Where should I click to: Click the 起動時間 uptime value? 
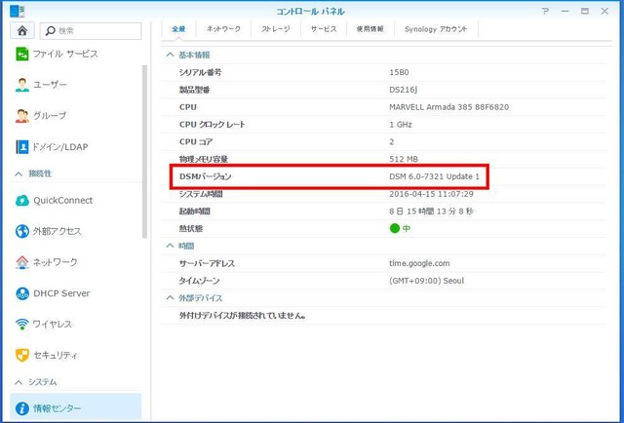[x=431, y=211]
